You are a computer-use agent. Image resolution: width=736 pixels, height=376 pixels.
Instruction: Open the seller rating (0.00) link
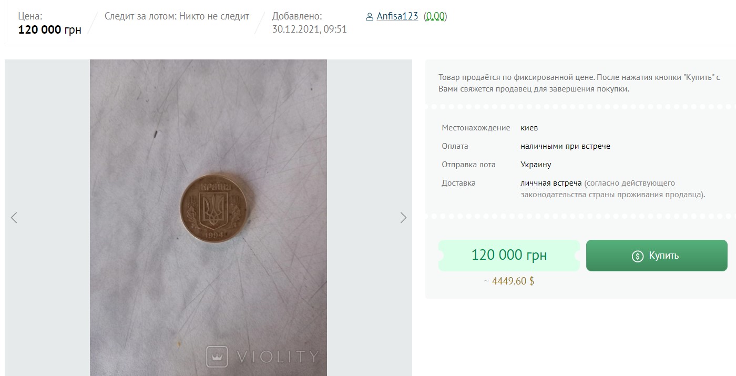click(435, 16)
